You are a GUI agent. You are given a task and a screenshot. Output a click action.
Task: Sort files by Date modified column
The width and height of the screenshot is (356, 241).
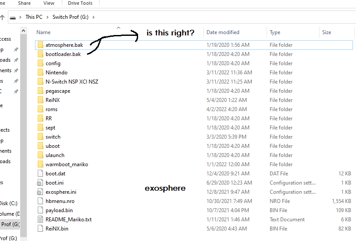coord(223,32)
